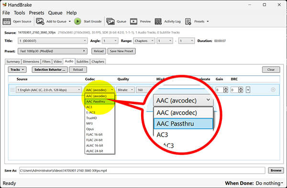Screen dimensions: 287x188
Task: Click Save New Preset button
Action: tap(121, 51)
